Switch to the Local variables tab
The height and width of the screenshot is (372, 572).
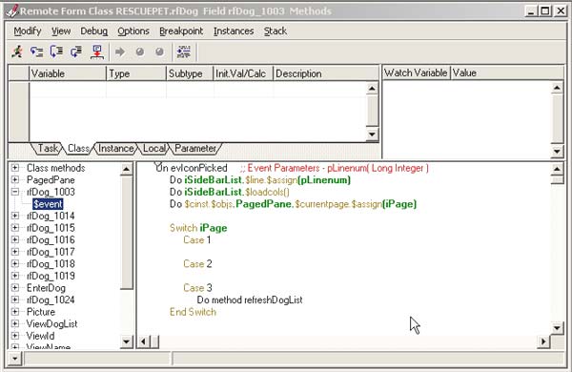click(153, 148)
